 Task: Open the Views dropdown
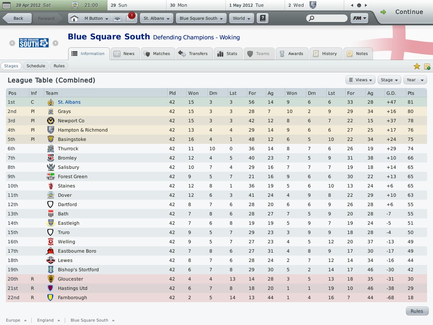[x=361, y=80]
